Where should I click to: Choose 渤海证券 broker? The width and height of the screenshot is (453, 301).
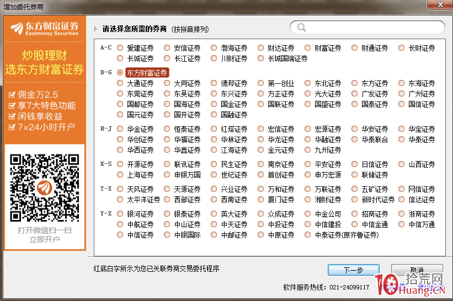point(214,48)
